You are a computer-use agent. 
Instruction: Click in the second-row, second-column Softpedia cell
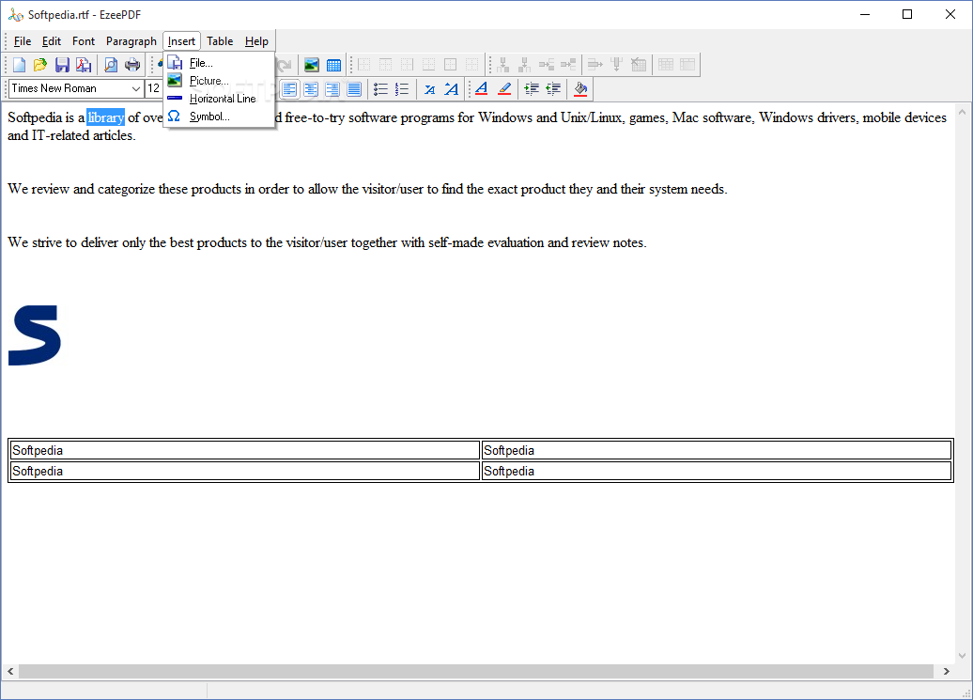(x=717, y=471)
